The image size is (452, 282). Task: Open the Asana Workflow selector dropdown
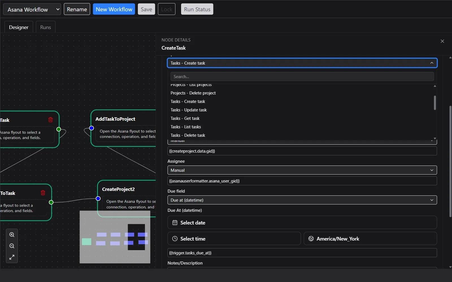coord(32,9)
